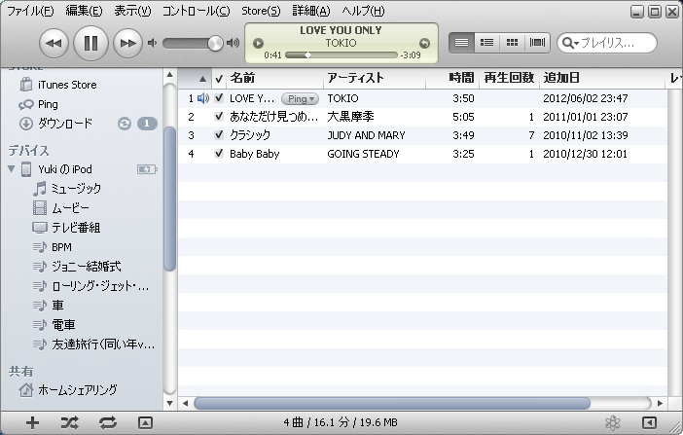Open the 編集 menu
The width and height of the screenshot is (683, 435).
tap(84, 11)
